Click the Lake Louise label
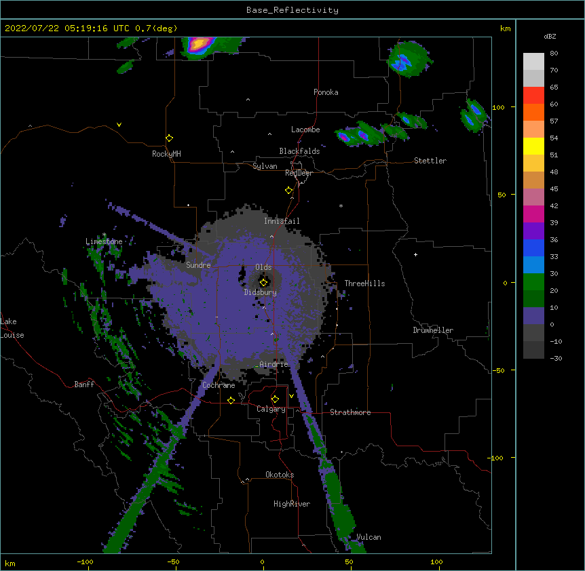Image resolution: width=585 pixels, height=571 pixels. (12, 328)
